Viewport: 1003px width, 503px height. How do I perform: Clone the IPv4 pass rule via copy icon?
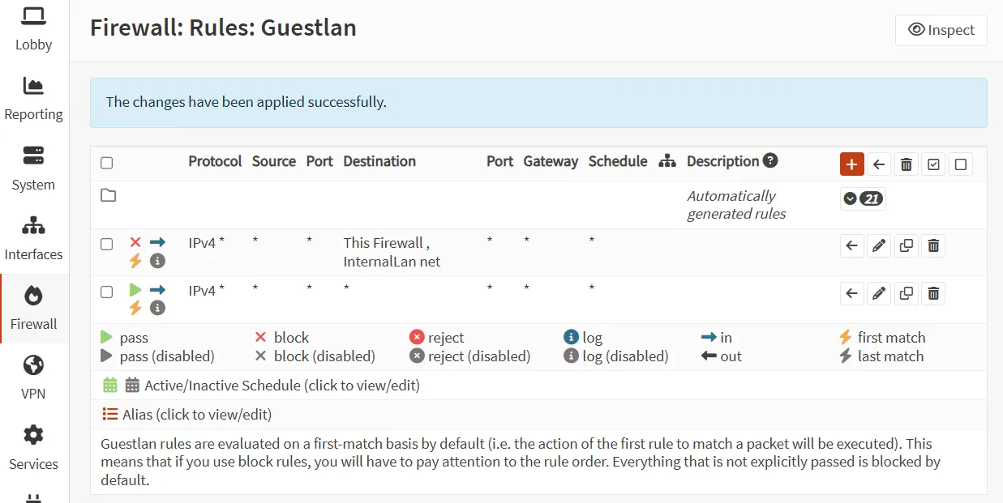[906, 293]
